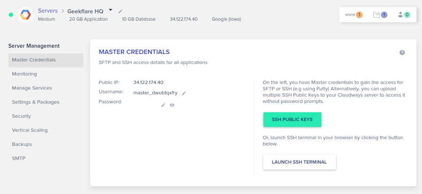Edit the master username pencil icon
The width and height of the screenshot is (422, 194).
(x=184, y=93)
